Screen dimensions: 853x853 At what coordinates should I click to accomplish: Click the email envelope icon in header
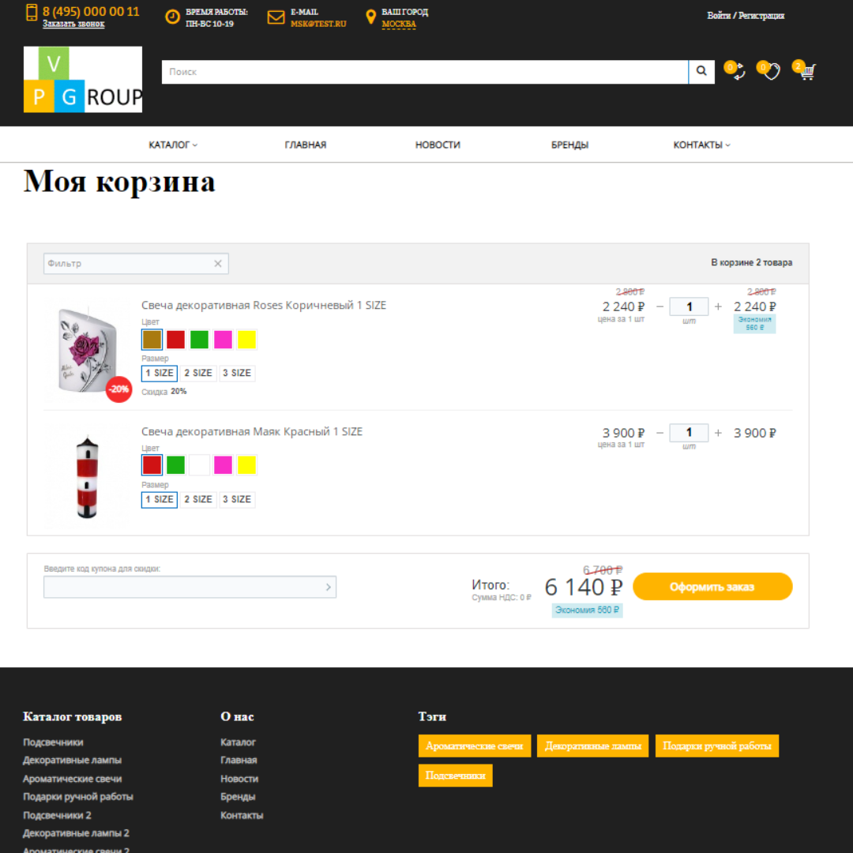[x=276, y=17]
